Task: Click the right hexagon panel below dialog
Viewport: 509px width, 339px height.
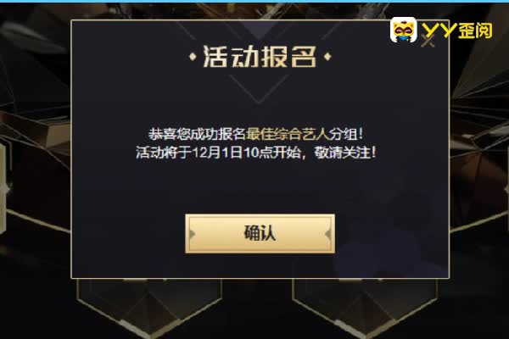Action: click(365, 305)
